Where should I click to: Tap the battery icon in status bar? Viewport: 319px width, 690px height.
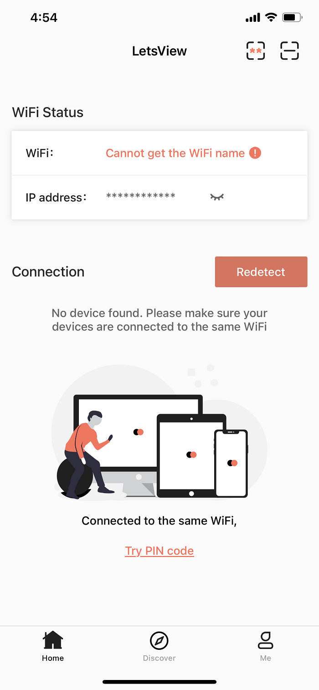[x=292, y=18]
